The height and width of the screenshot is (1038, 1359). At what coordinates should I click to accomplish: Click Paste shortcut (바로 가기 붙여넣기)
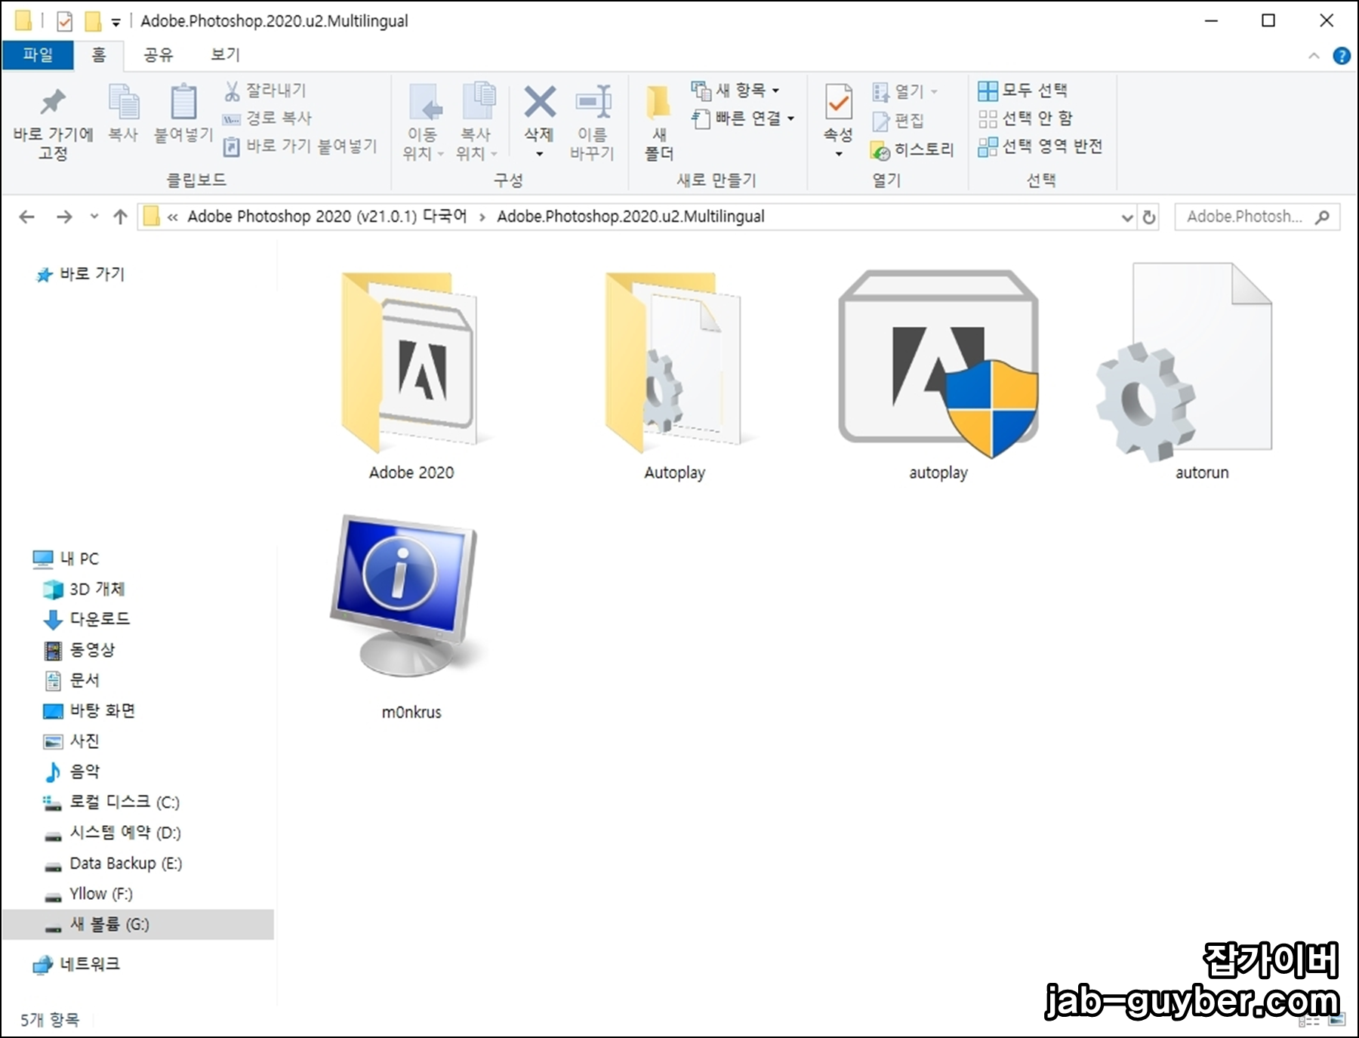(300, 146)
